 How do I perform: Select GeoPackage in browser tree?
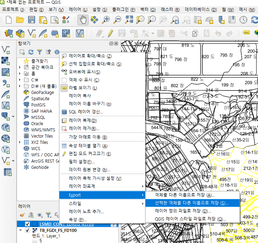pyautogui.click(x=42, y=92)
